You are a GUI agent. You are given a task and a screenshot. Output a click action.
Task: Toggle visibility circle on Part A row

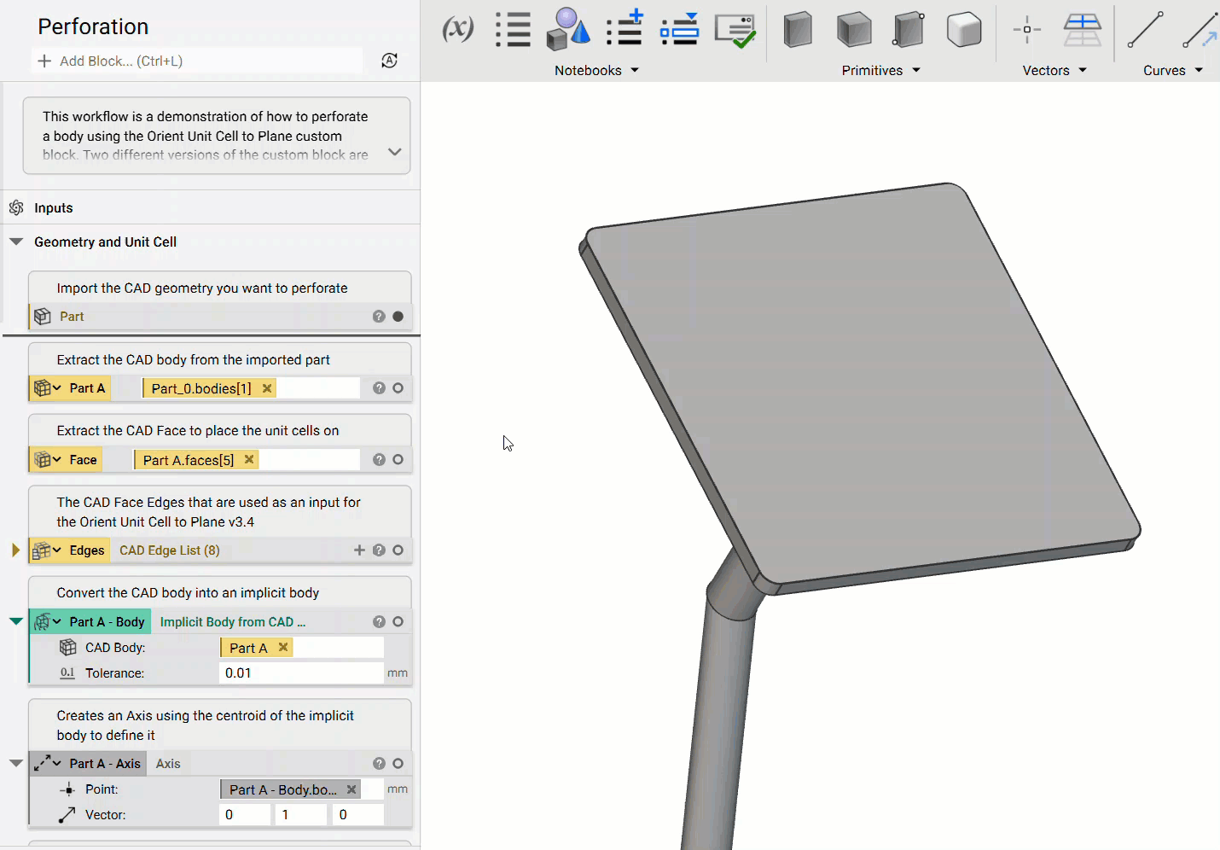(398, 388)
